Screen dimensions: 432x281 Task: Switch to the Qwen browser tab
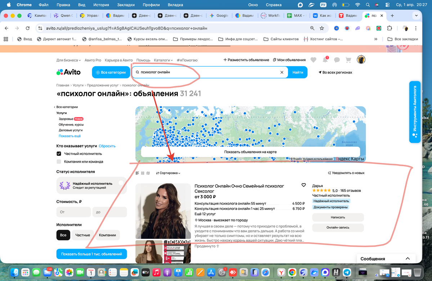pos(64,15)
